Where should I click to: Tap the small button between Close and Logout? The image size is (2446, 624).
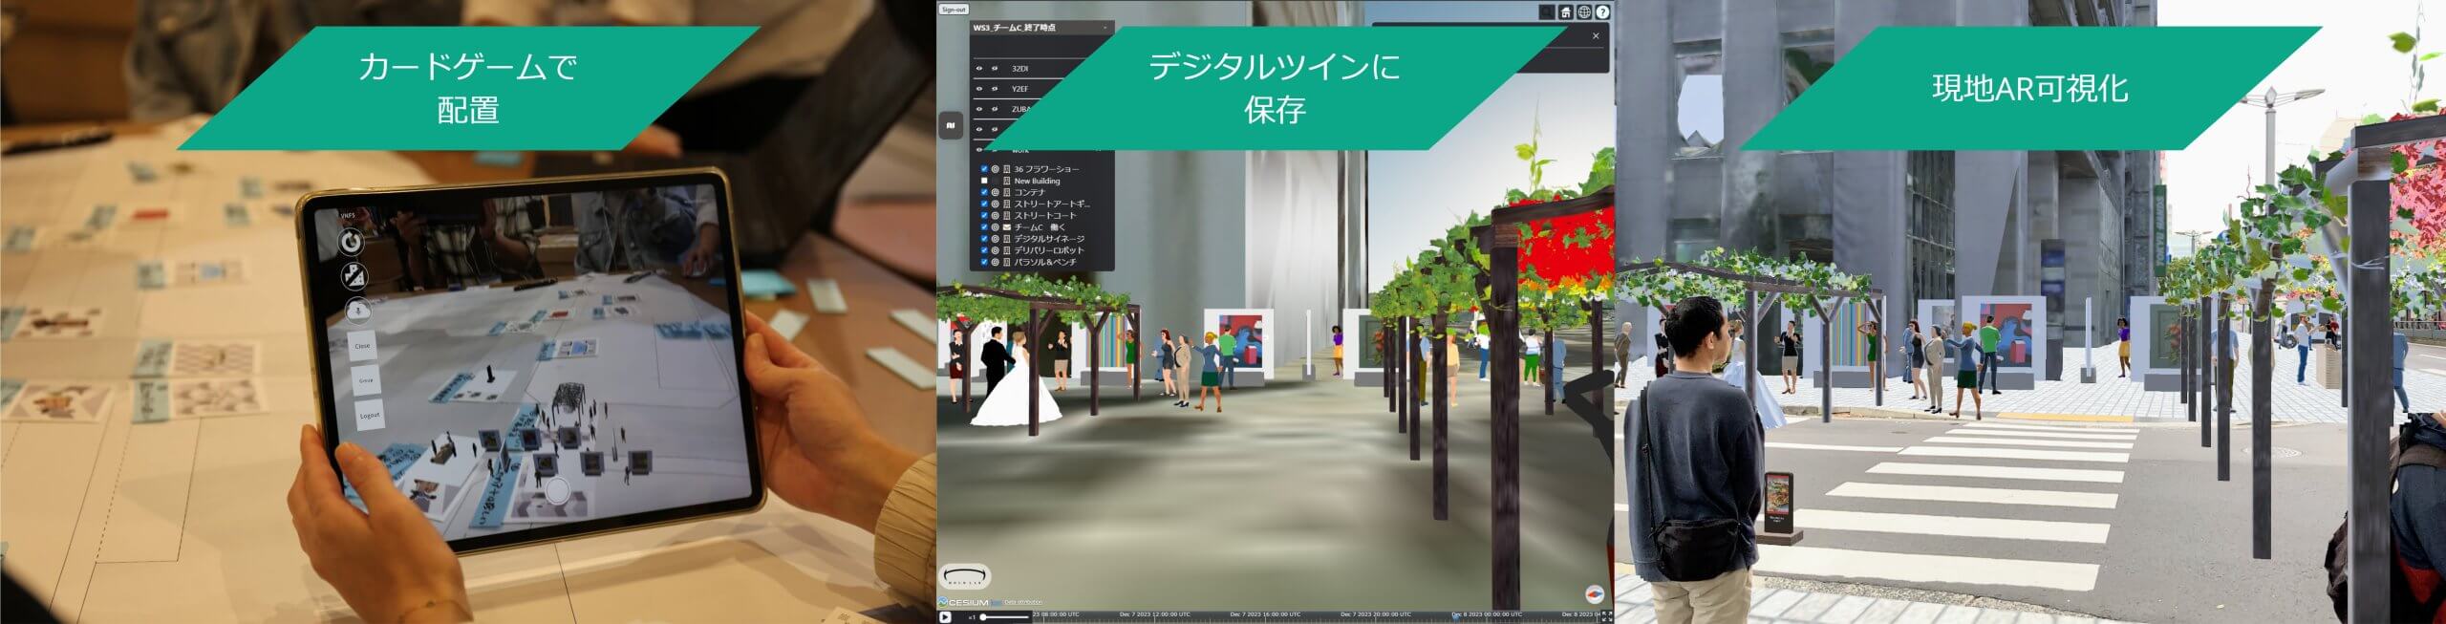[366, 380]
